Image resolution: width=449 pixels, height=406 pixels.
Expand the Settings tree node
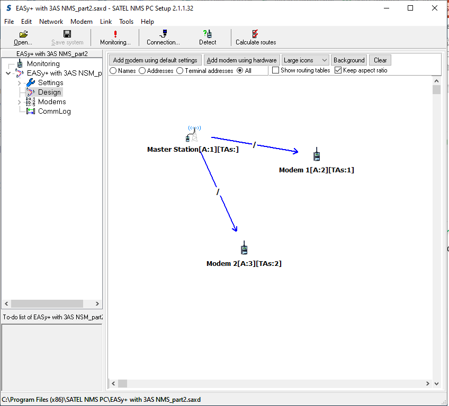point(20,83)
